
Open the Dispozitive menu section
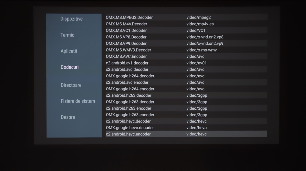71,19
